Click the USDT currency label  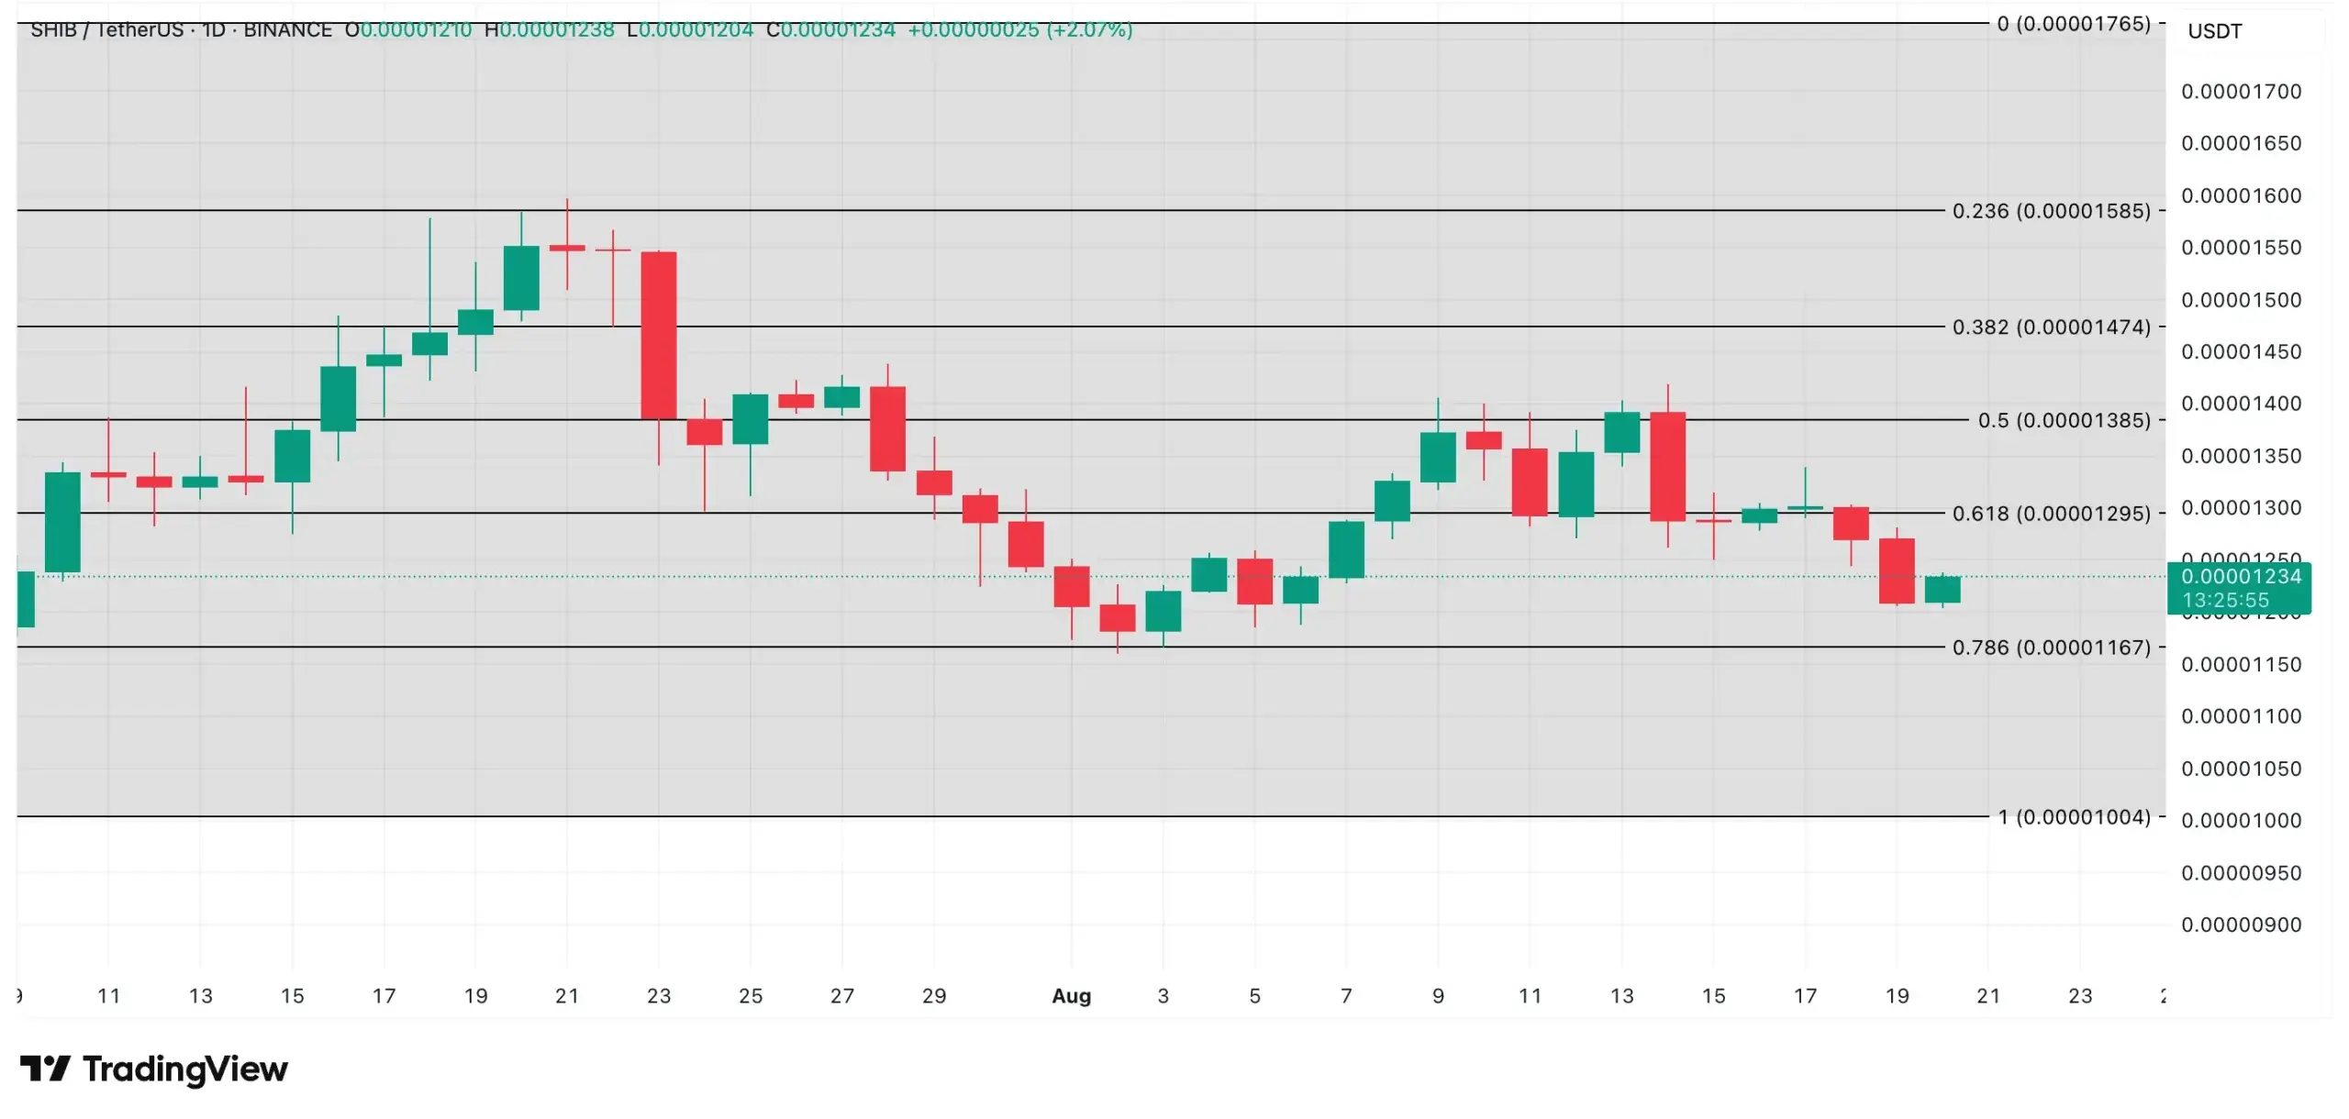(x=2214, y=31)
